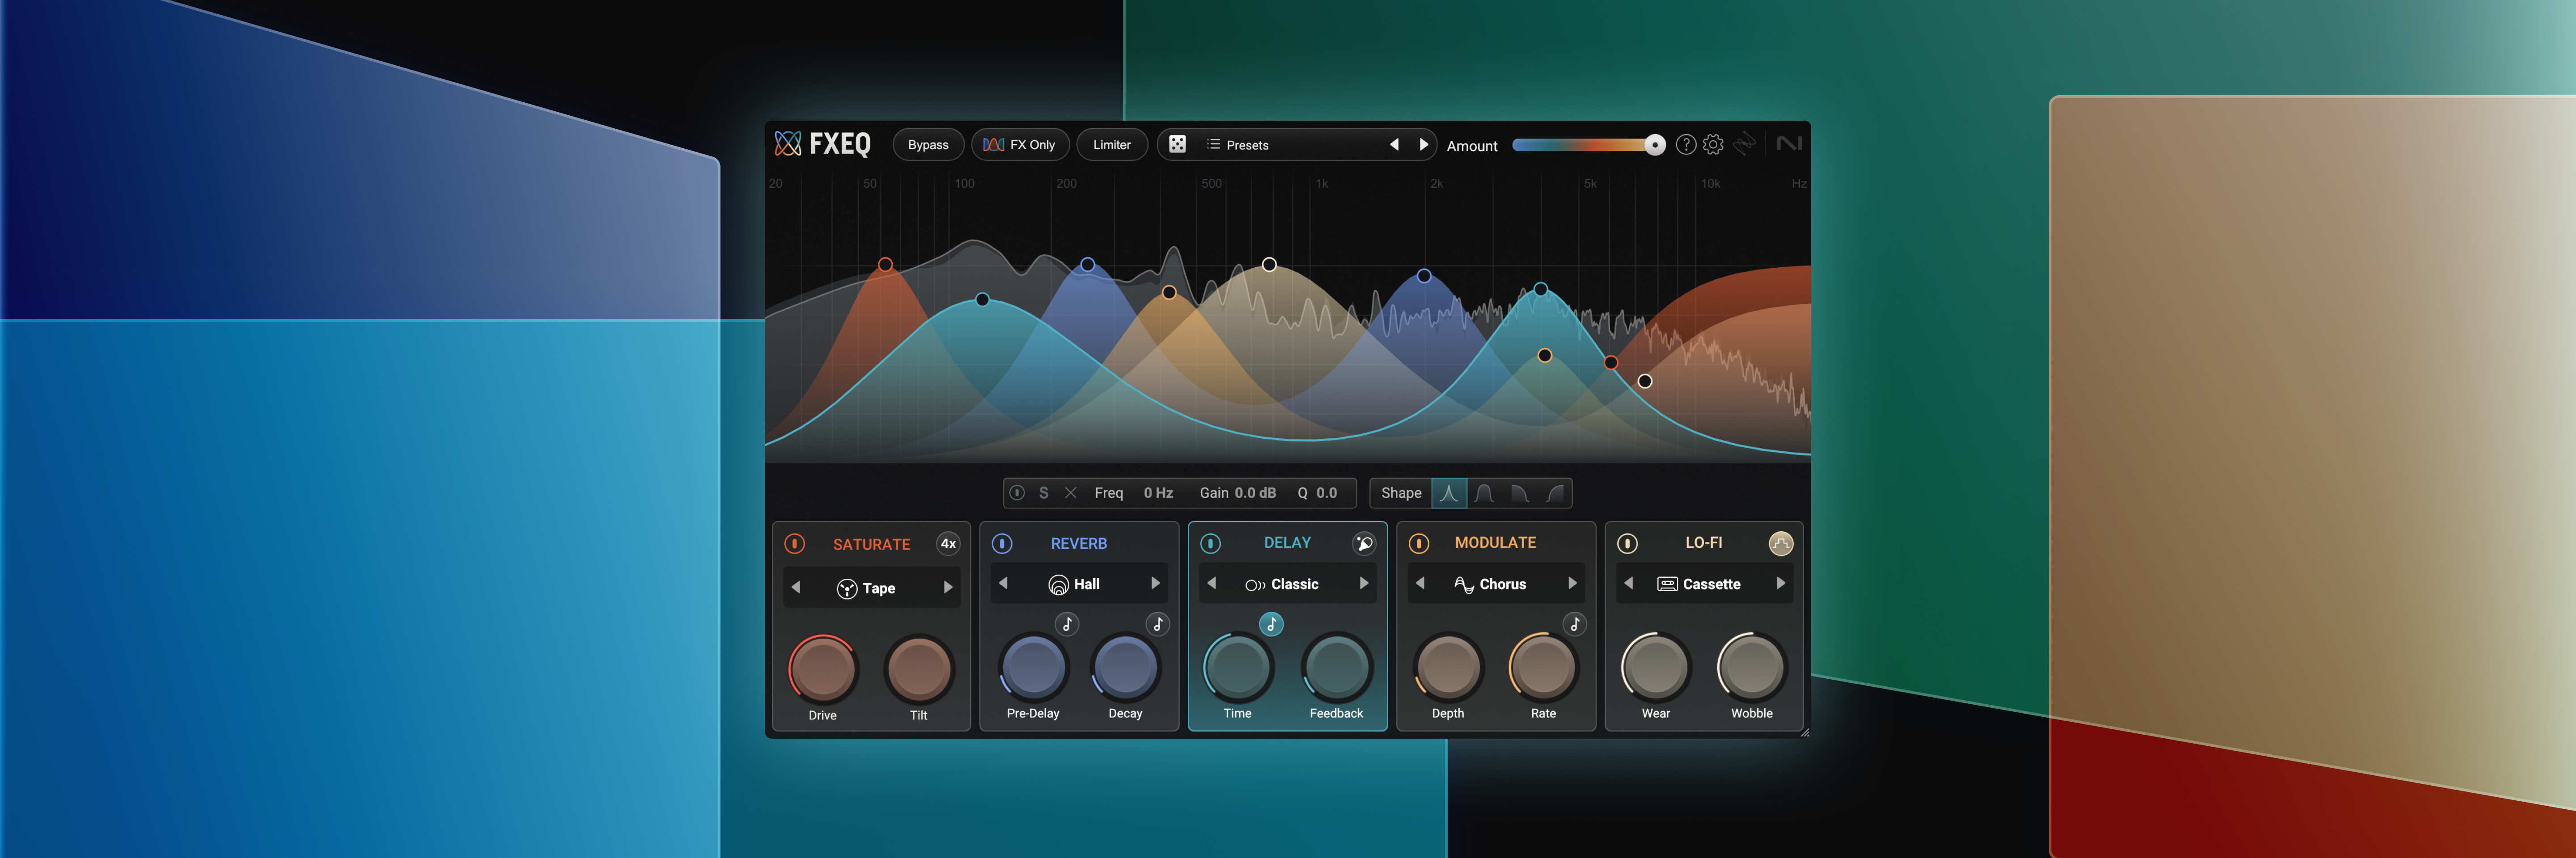Click the Rate knob
Image resolution: width=2576 pixels, height=858 pixels.
pos(1543,667)
